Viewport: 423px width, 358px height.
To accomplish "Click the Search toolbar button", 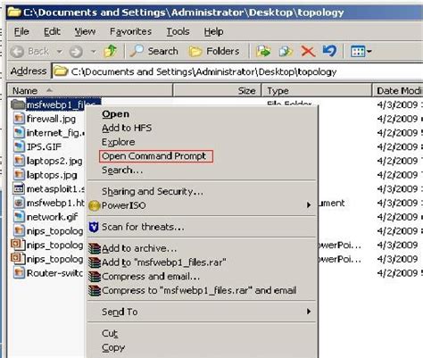I will point(154,51).
